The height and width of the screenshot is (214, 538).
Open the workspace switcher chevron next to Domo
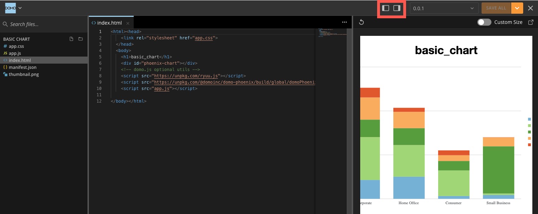coord(20,8)
